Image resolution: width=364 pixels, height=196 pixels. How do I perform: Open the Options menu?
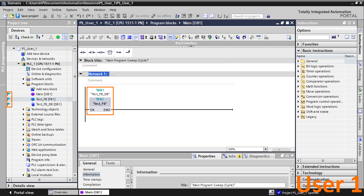point(71,10)
